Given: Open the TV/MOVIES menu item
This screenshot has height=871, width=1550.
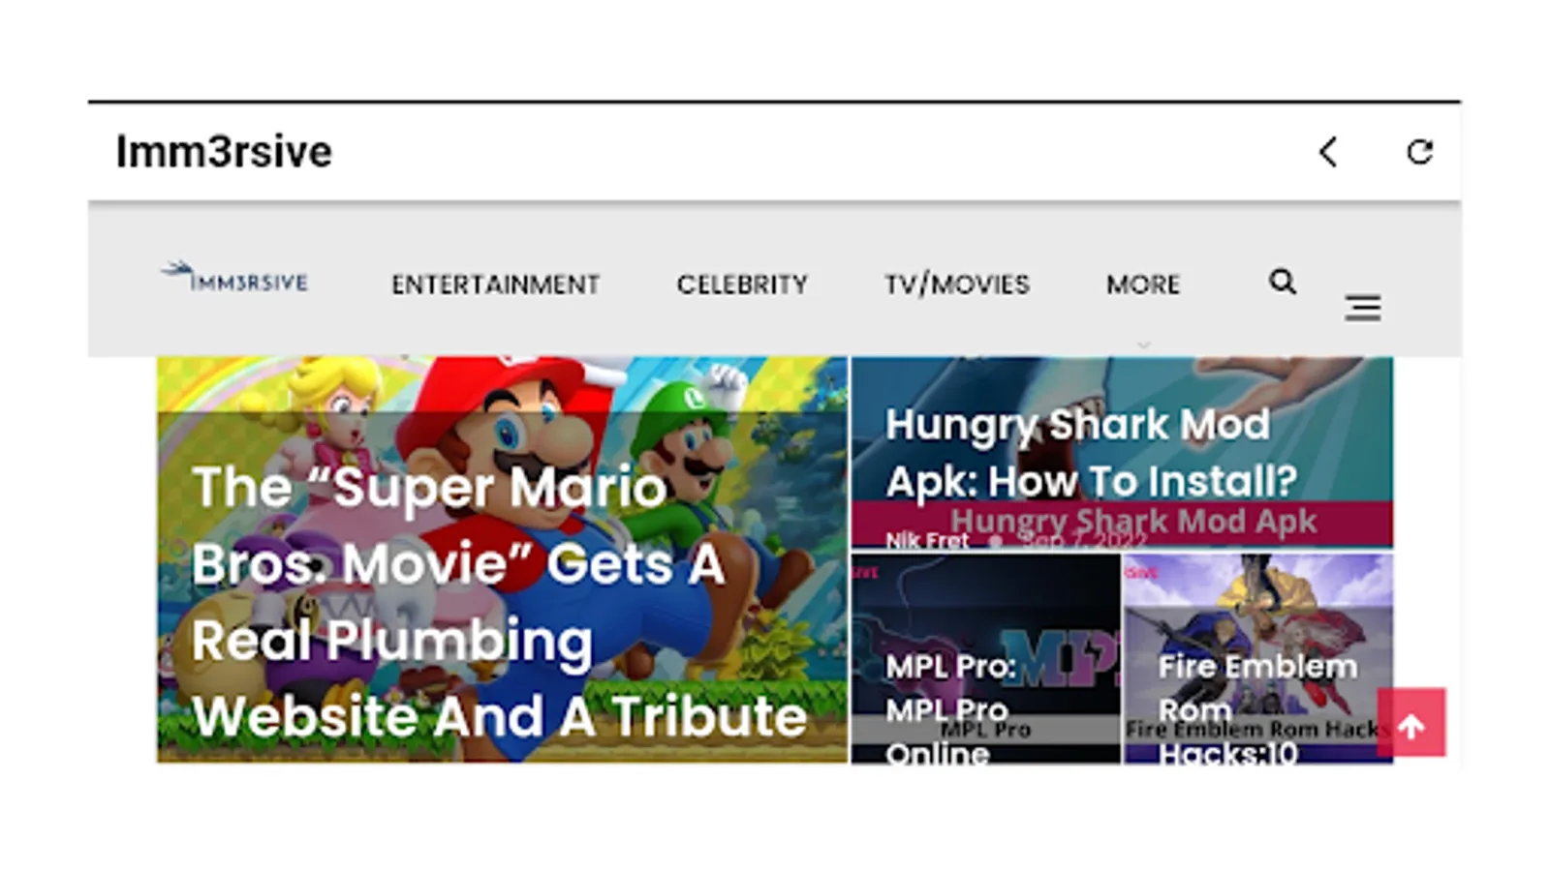Looking at the screenshot, I should (956, 285).
